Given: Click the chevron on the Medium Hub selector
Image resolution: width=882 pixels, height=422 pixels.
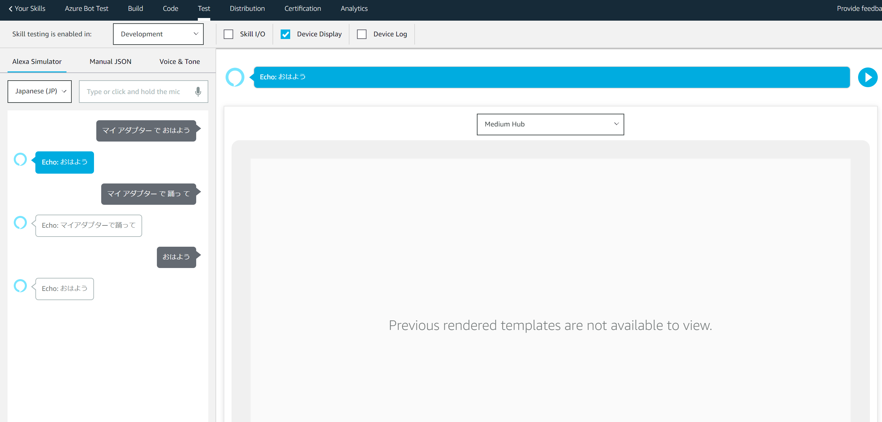Looking at the screenshot, I should pyautogui.click(x=616, y=124).
